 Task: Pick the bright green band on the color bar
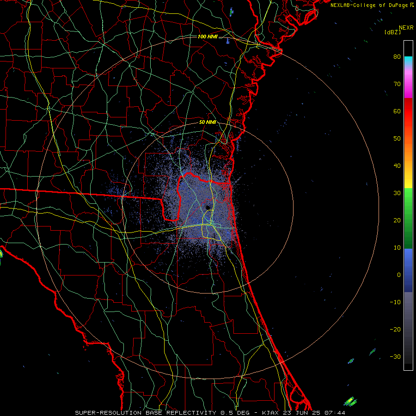click(408, 198)
